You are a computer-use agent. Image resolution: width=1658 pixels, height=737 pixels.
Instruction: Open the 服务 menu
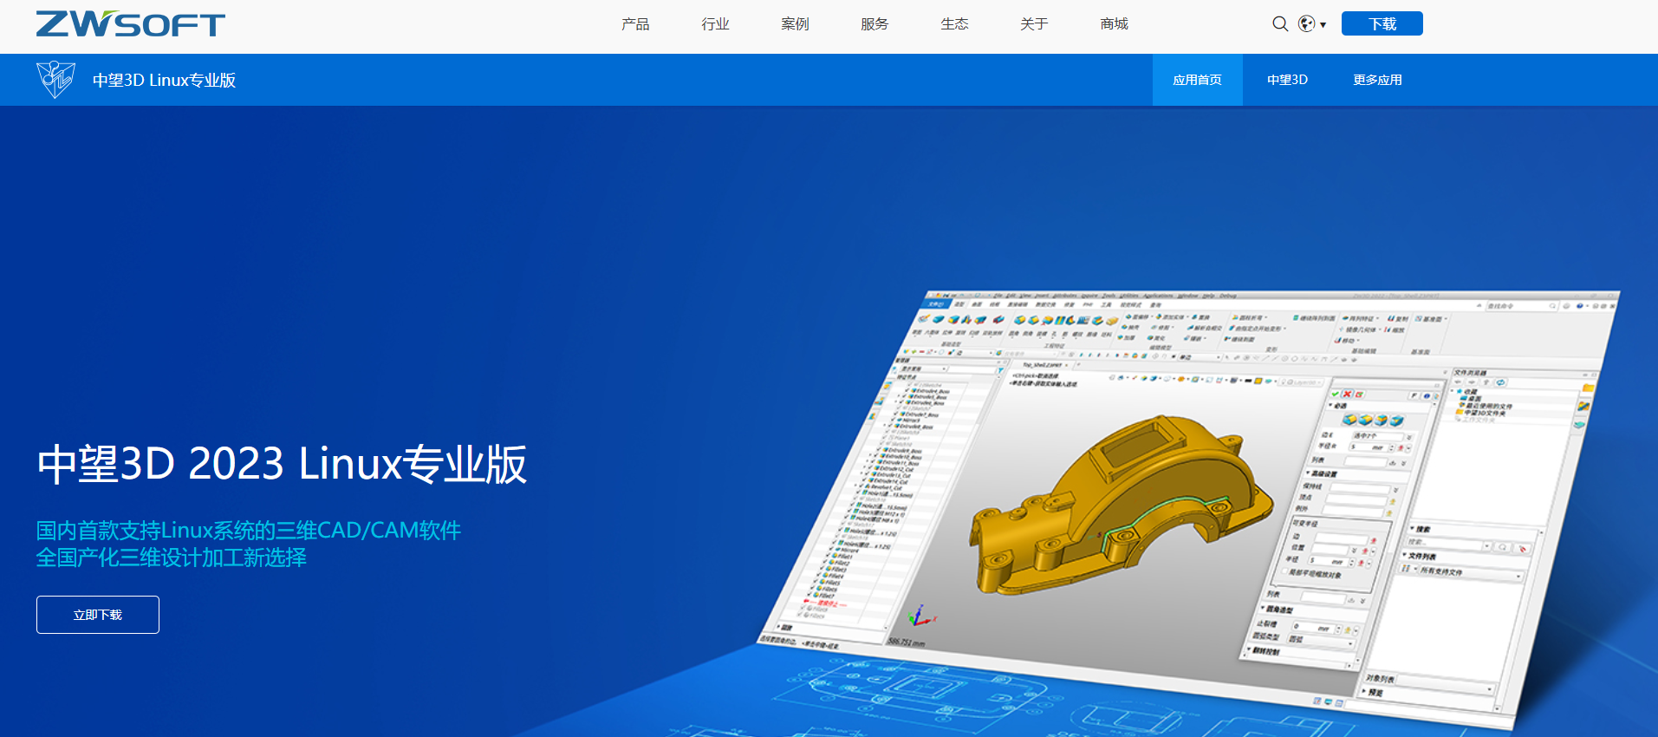coord(875,24)
